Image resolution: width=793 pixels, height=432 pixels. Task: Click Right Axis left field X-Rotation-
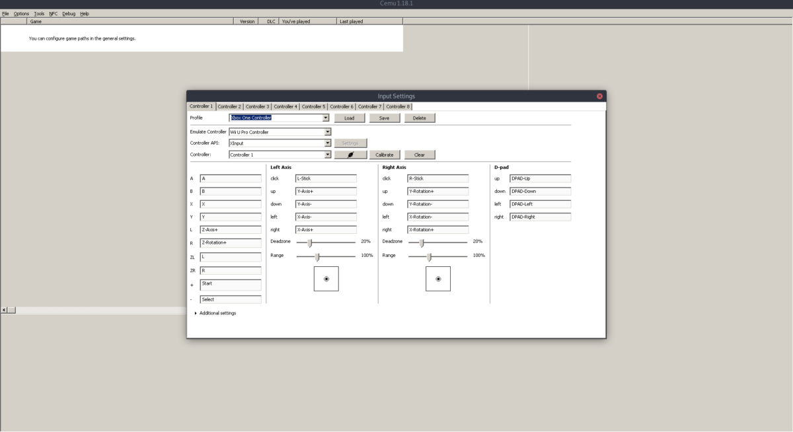point(438,217)
